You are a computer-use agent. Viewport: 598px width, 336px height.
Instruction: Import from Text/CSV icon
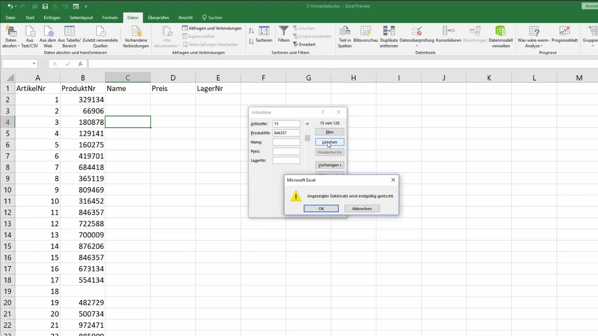[30, 37]
